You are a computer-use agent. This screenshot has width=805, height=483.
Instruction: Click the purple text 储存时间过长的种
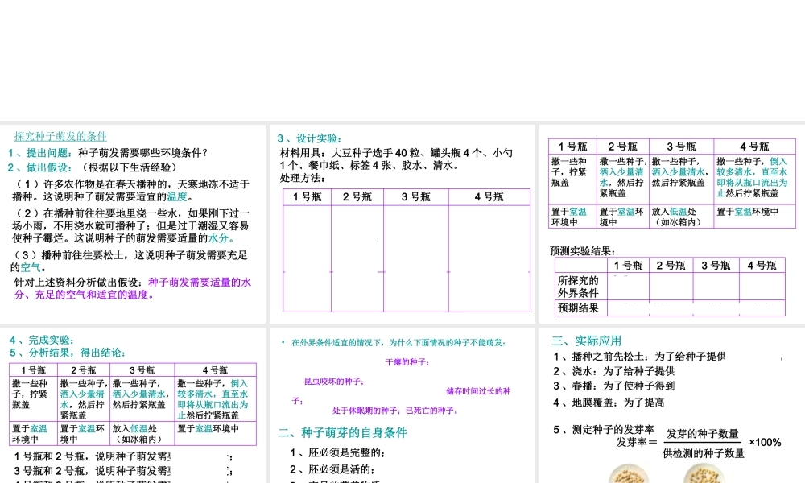point(478,392)
